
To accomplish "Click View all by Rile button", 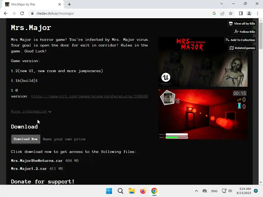I will (242, 24).
